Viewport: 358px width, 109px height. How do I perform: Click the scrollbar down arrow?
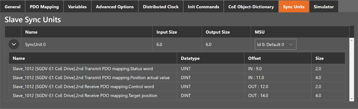pyautogui.click(x=351, y=99)
